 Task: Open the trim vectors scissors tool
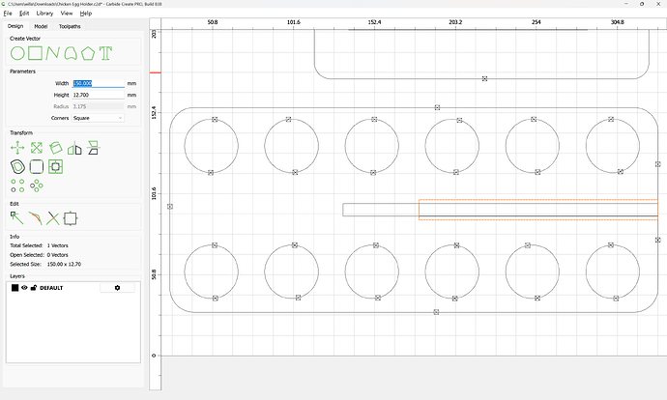click(x=53, y=218)
